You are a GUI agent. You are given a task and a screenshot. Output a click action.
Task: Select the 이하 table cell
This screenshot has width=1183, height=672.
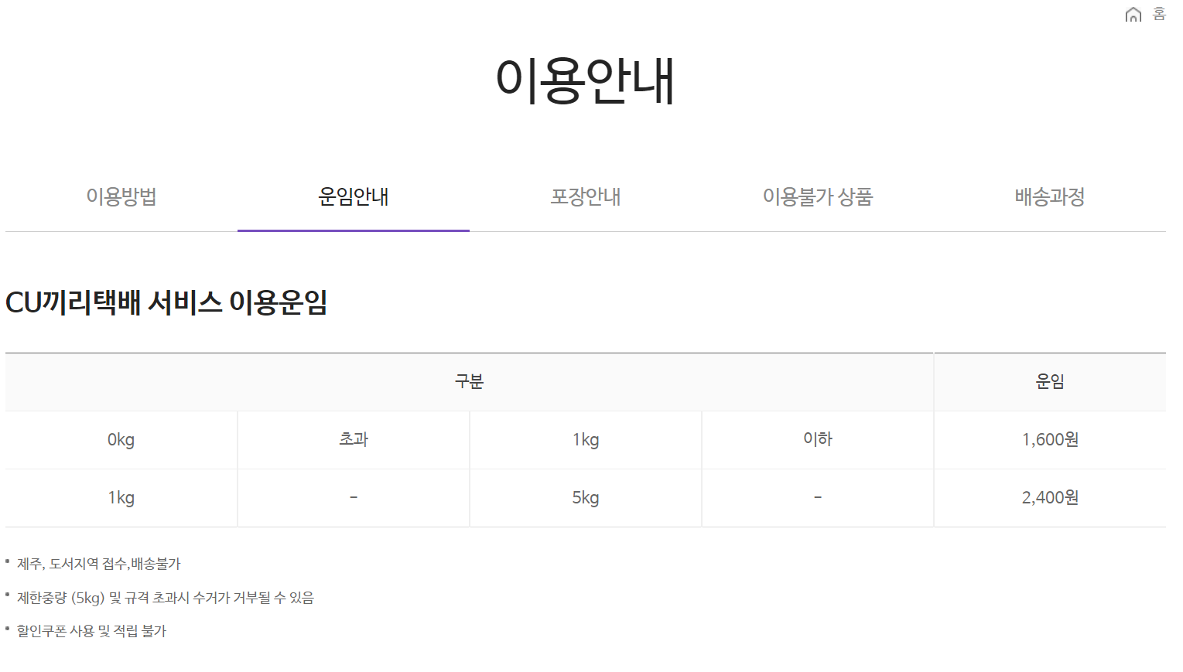(x=818, y=440)
